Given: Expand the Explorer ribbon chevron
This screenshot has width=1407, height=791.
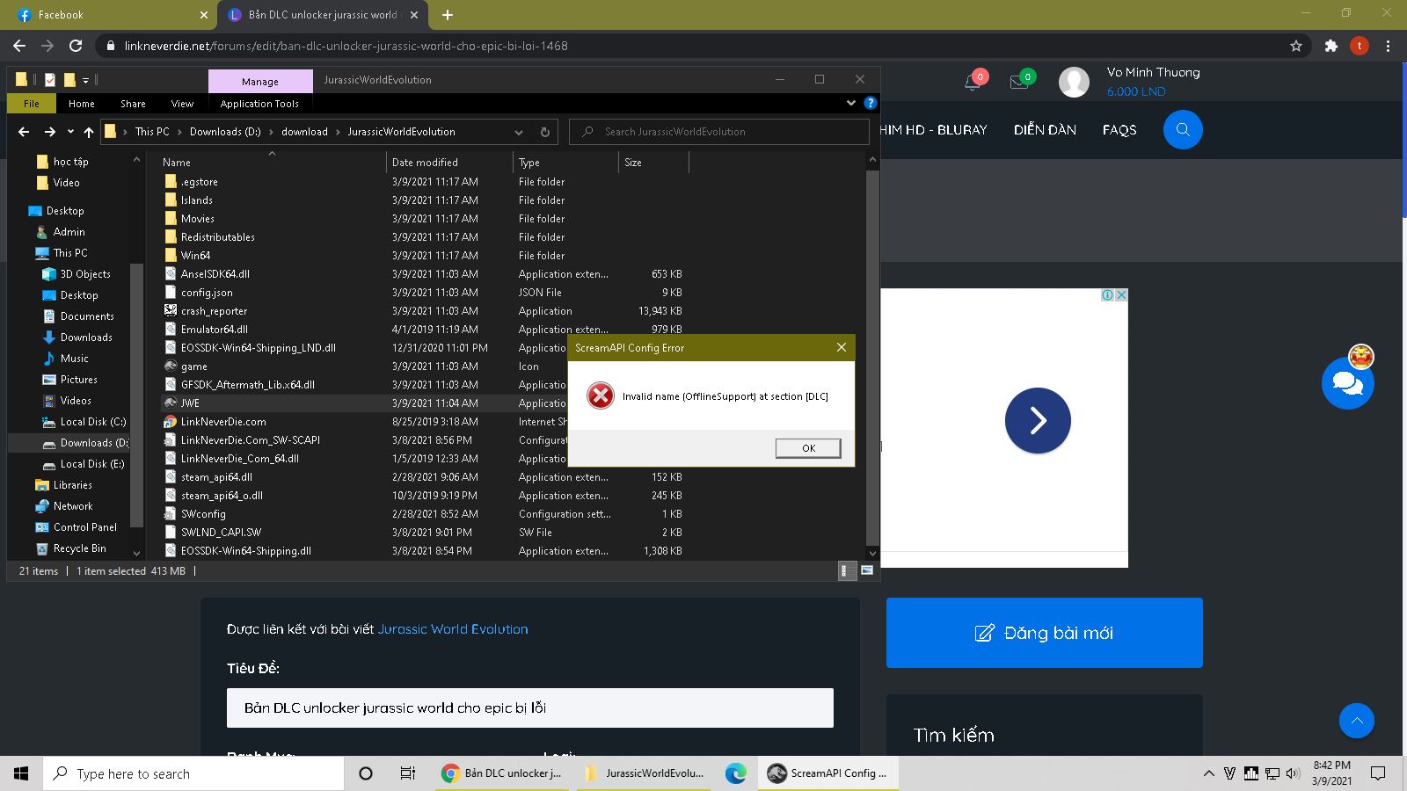Looking at the screenshot, I should tap(850, 103).
